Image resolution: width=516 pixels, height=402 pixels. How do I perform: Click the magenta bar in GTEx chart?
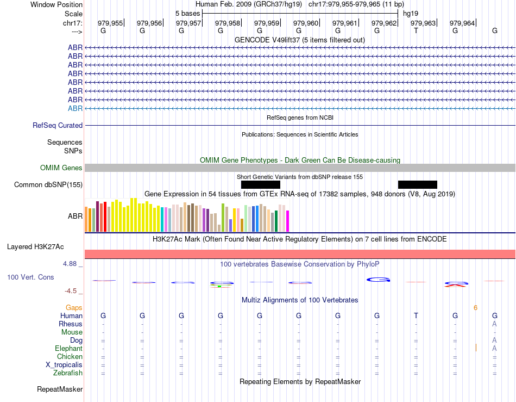(288, 221)
